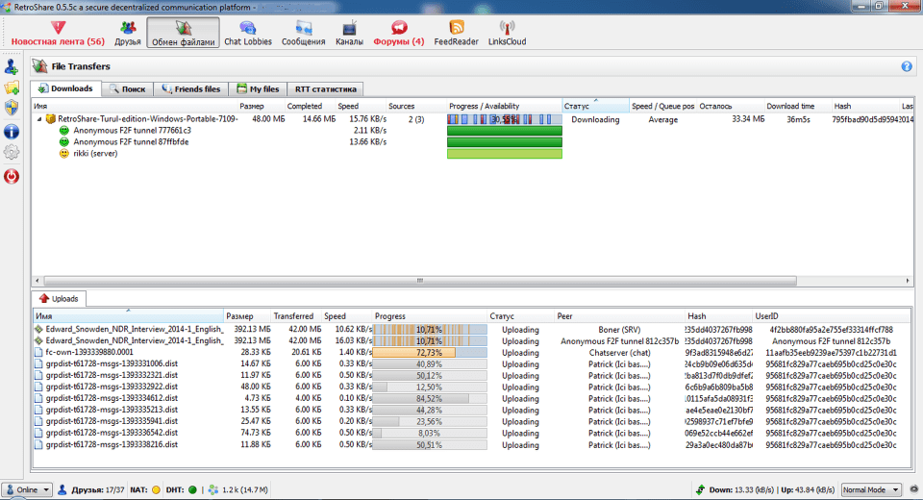Click the NAT status yellow indicator
This screenshot has height=500, width=923.
point(156,490)
